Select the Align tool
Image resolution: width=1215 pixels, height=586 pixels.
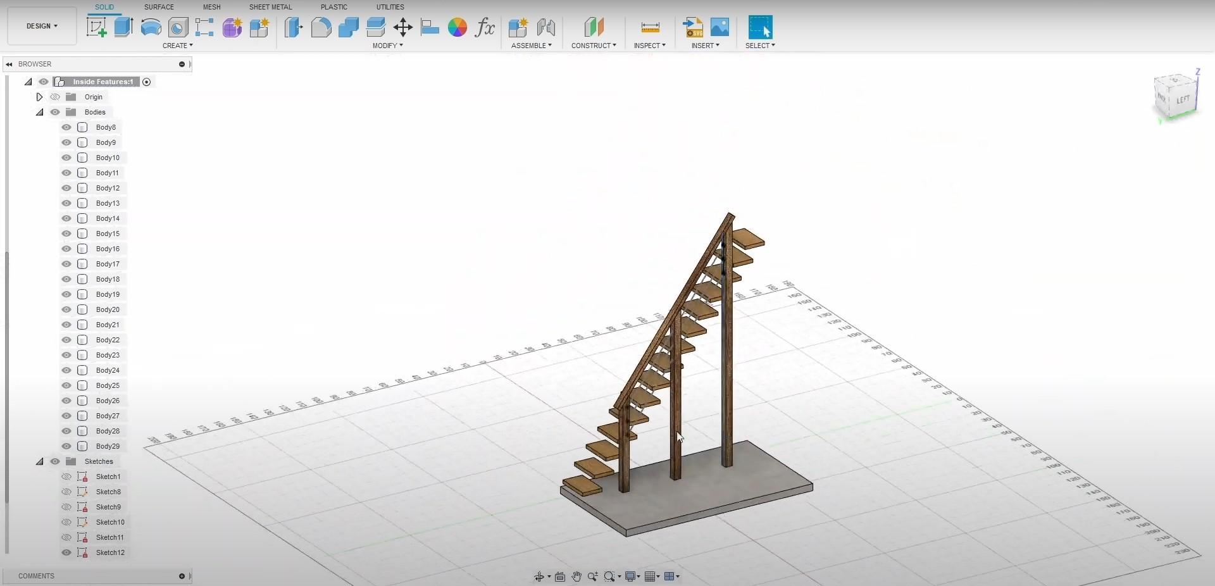coord(430,27)
